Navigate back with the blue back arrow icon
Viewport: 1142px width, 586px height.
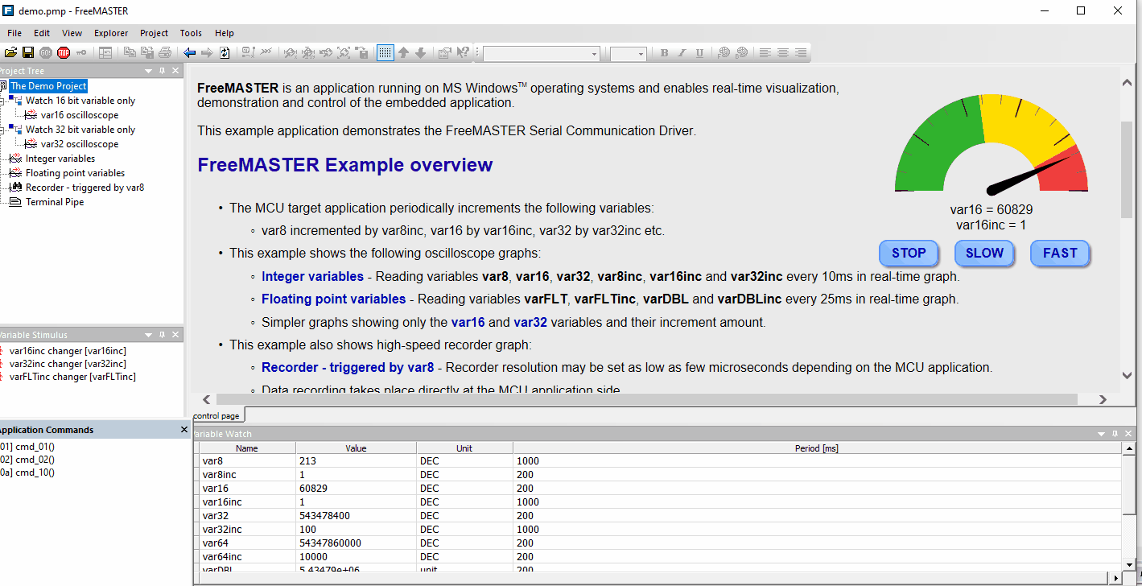tap(188, 52)
